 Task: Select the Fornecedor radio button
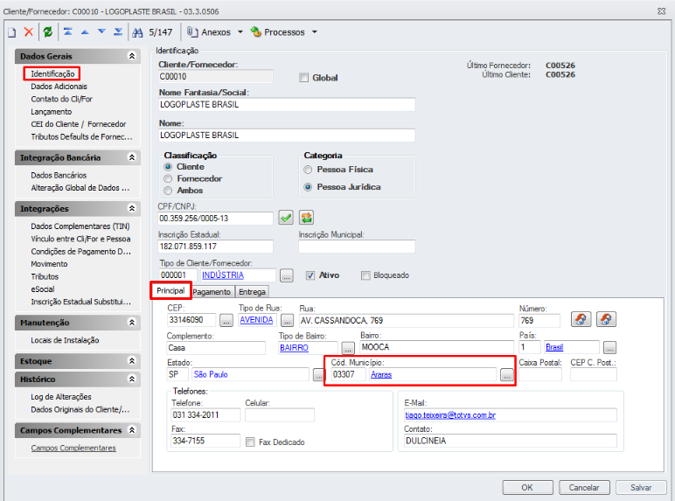tap(168, 178)
